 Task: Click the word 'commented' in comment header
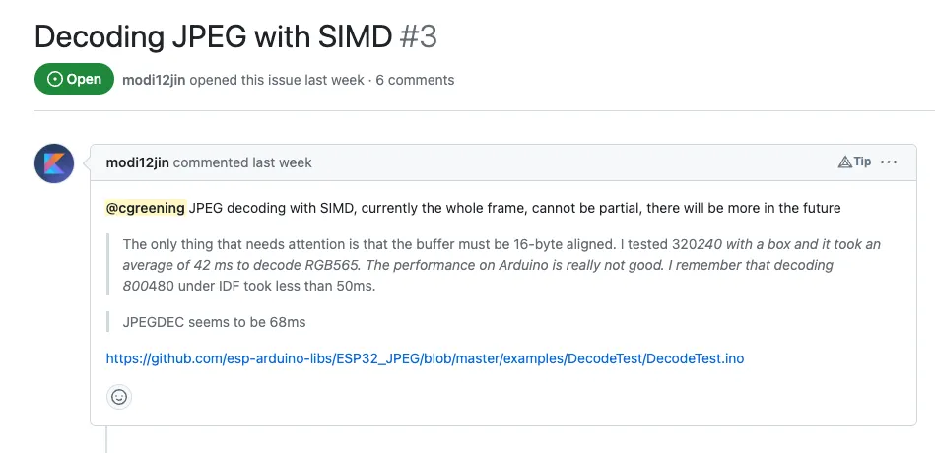[x=210, y=162]
